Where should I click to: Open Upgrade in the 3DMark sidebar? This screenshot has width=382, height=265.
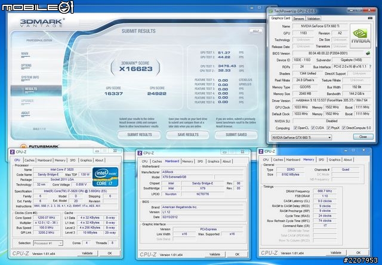27,101
